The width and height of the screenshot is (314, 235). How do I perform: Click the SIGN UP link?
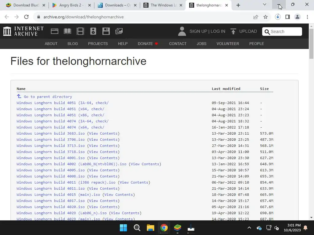point(198,32)
